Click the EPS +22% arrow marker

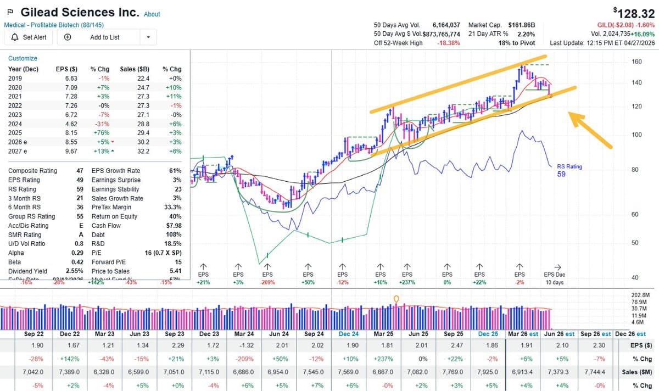pyautogui.click(x=479, y=266)
